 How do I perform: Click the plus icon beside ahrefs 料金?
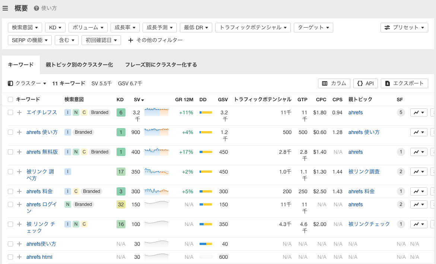point(19,191)
